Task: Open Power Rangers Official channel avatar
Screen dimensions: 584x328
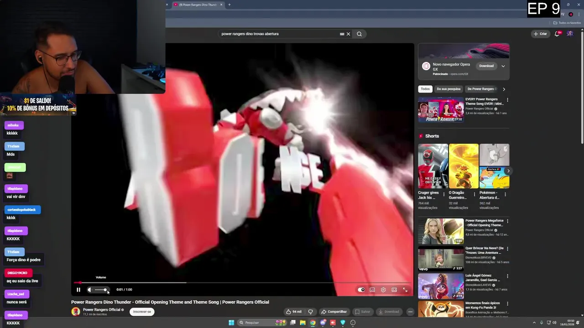Action: tap(76, 312)
